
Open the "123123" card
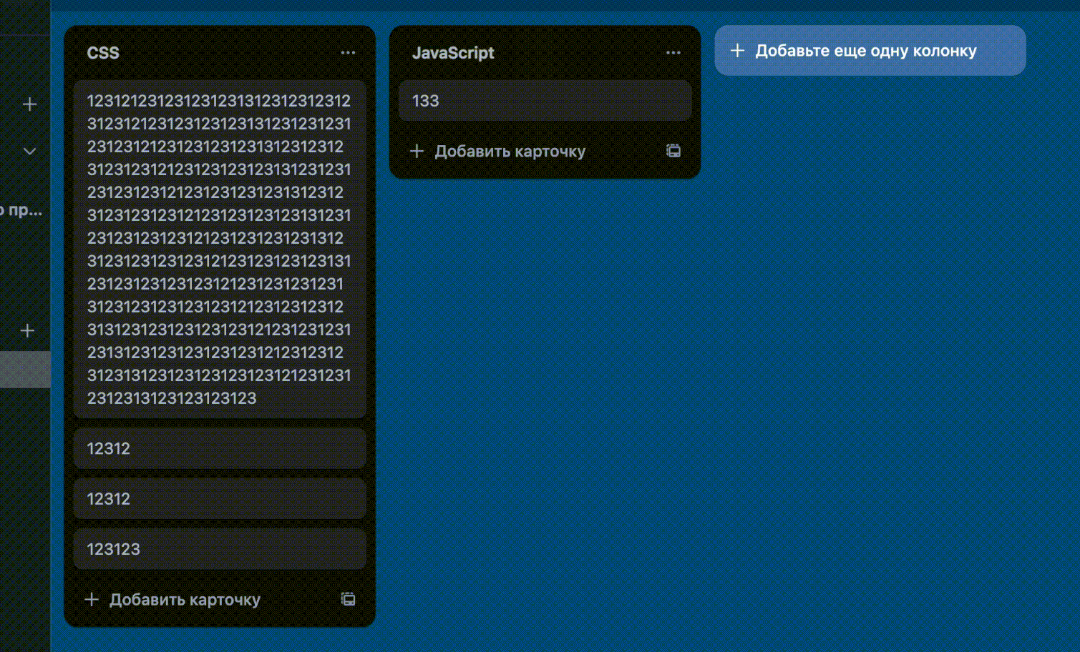tap(219, 549)
